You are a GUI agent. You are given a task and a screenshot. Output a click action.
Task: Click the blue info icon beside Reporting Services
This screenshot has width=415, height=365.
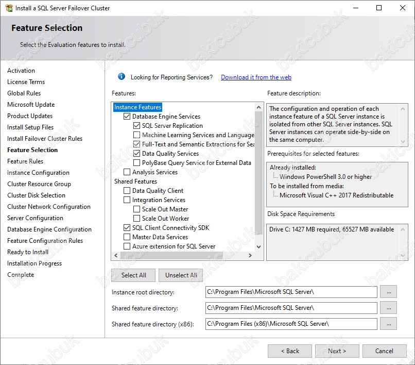tap(122, 77)
